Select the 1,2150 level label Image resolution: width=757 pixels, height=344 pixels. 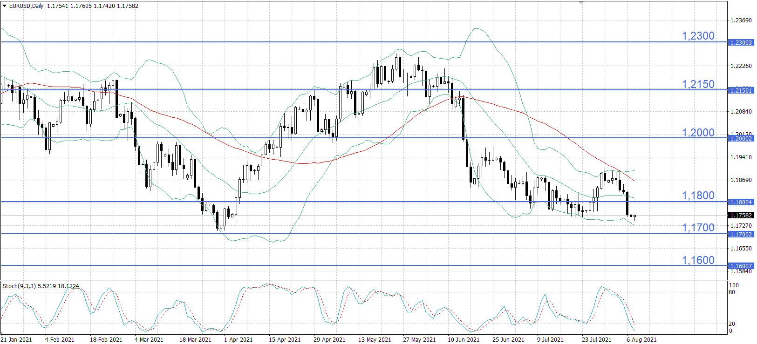(x=698, y=84)
